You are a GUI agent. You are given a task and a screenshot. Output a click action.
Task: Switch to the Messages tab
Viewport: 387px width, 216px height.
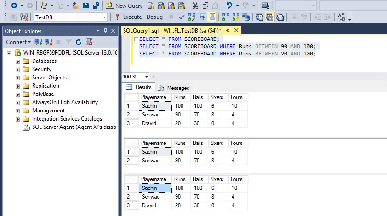pyautogui.click(x=174, y=88)
